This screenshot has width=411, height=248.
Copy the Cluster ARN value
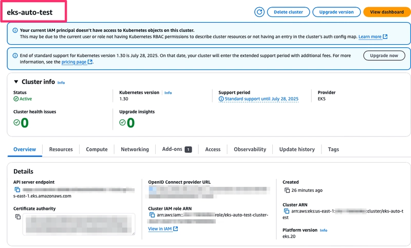(287, 211)
